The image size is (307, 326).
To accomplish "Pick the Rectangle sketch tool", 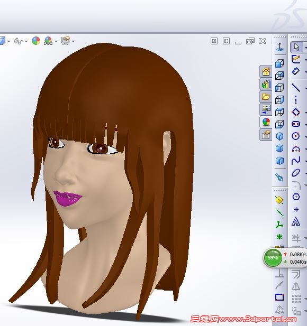I will coord(296,112).
